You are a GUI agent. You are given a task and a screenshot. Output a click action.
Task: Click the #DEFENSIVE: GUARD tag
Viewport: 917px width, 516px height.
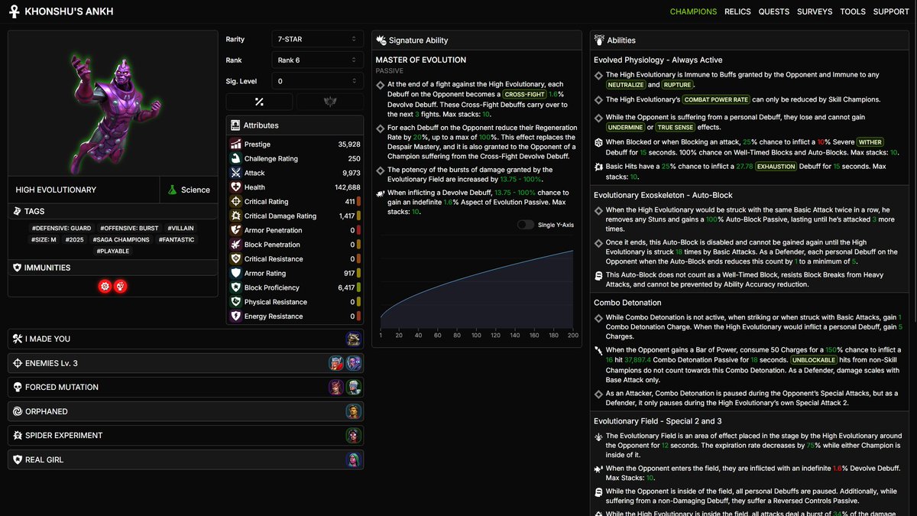[x=60, y=228]
